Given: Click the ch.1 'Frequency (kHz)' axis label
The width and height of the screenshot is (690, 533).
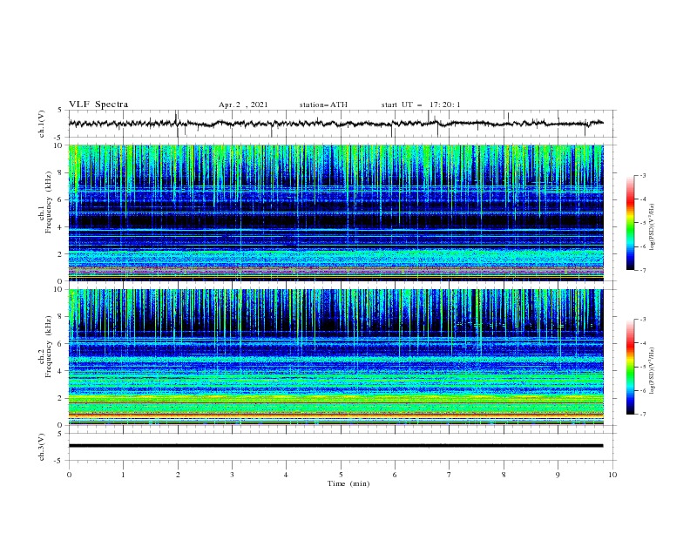Looking at the screenshot, I should (x=48, y=202).
